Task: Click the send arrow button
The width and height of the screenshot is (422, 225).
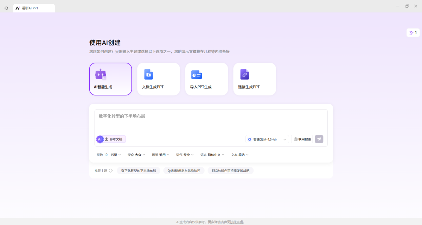Action: 319,139
